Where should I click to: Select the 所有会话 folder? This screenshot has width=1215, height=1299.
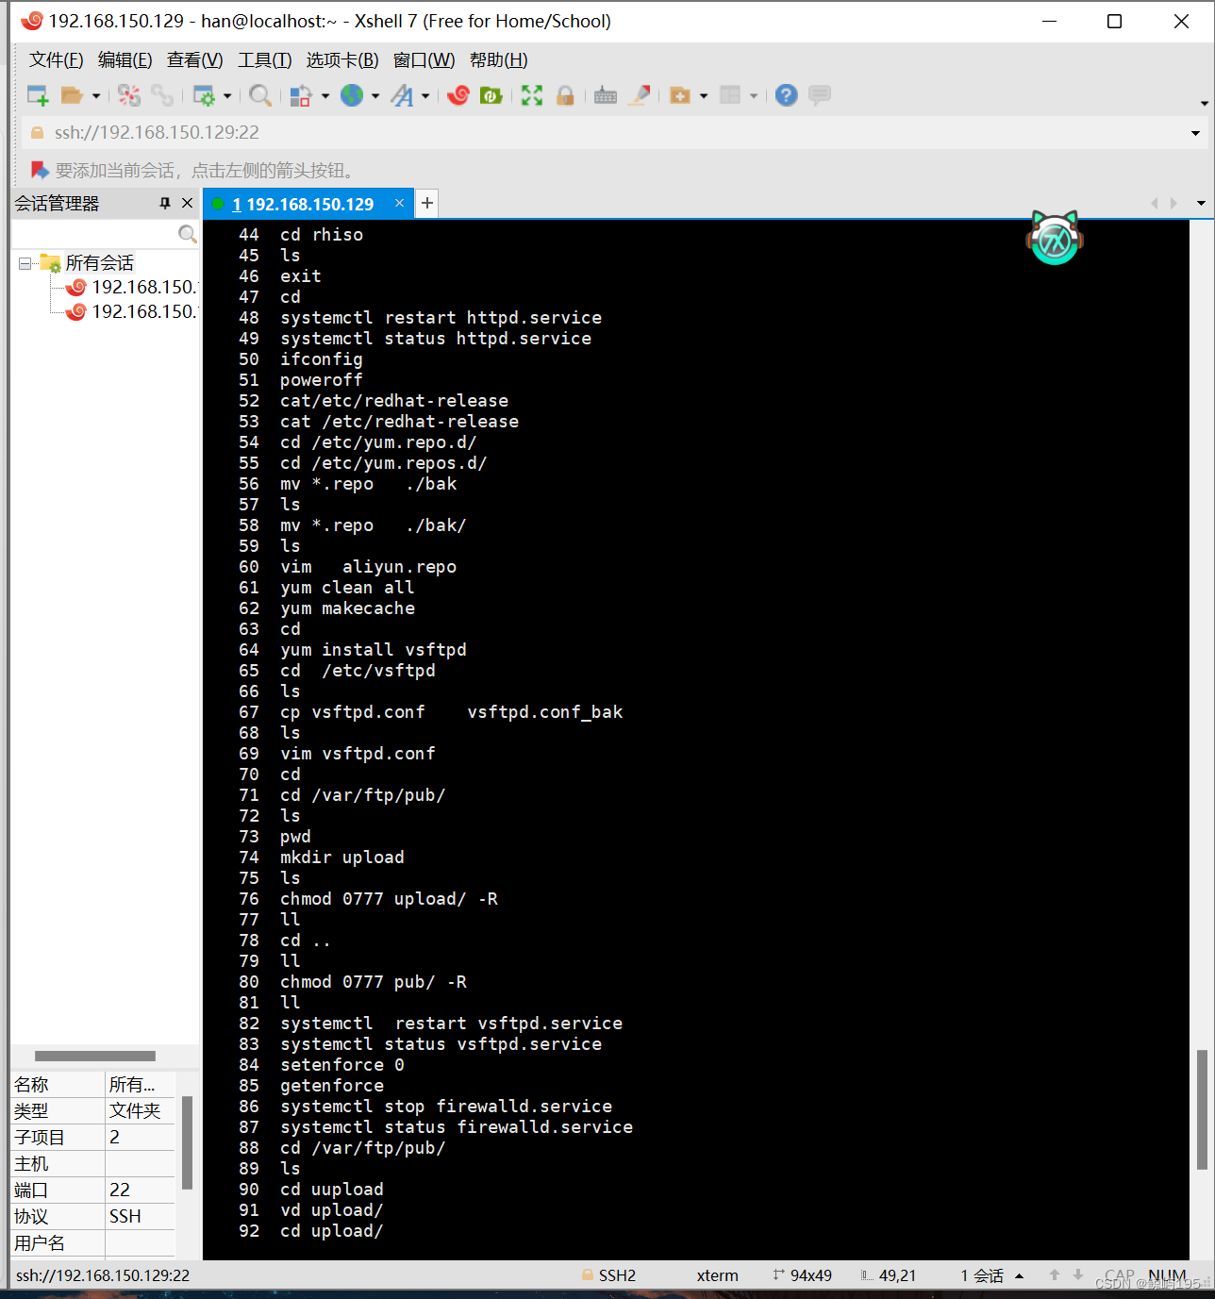point(100,263)
